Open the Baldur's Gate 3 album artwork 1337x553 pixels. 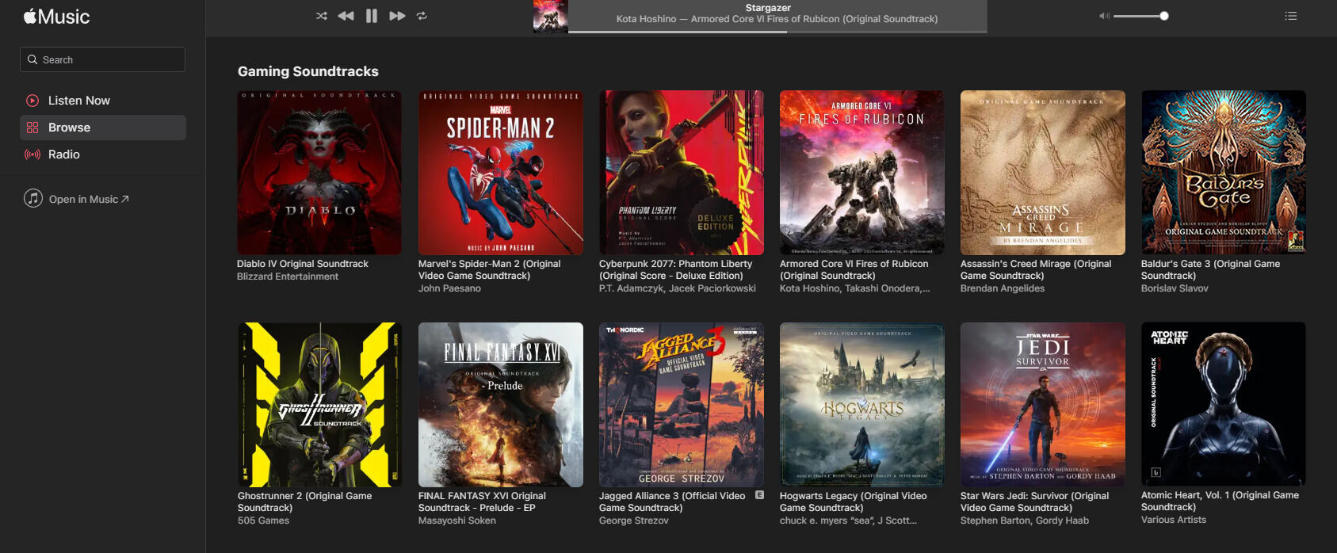point(1223,173)
